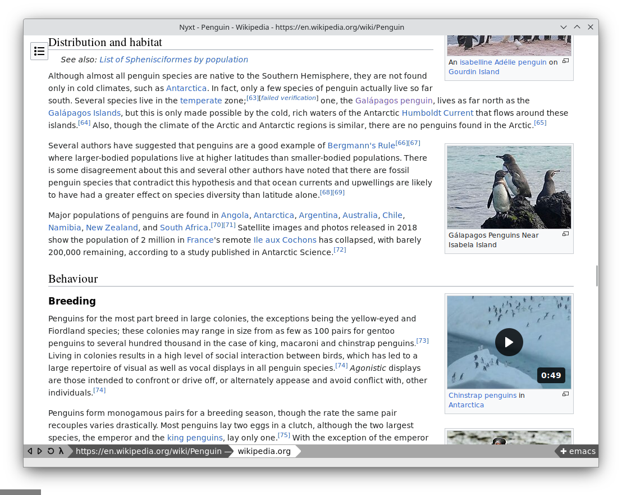Click the URL field in the status bar

151,451
